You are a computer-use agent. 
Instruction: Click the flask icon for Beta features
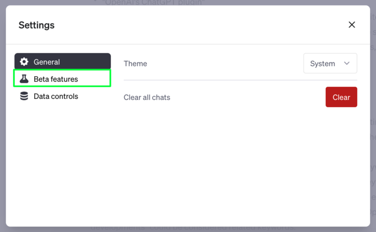(24, 79)
